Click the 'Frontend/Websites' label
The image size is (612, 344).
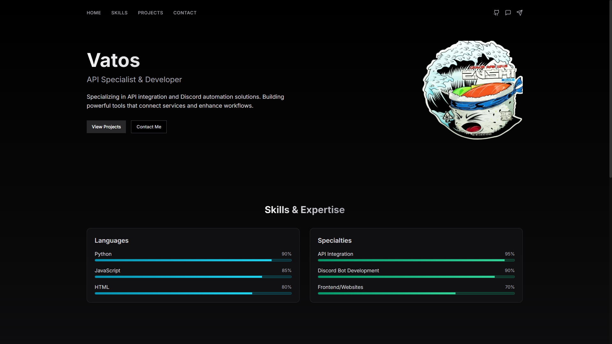340,287
